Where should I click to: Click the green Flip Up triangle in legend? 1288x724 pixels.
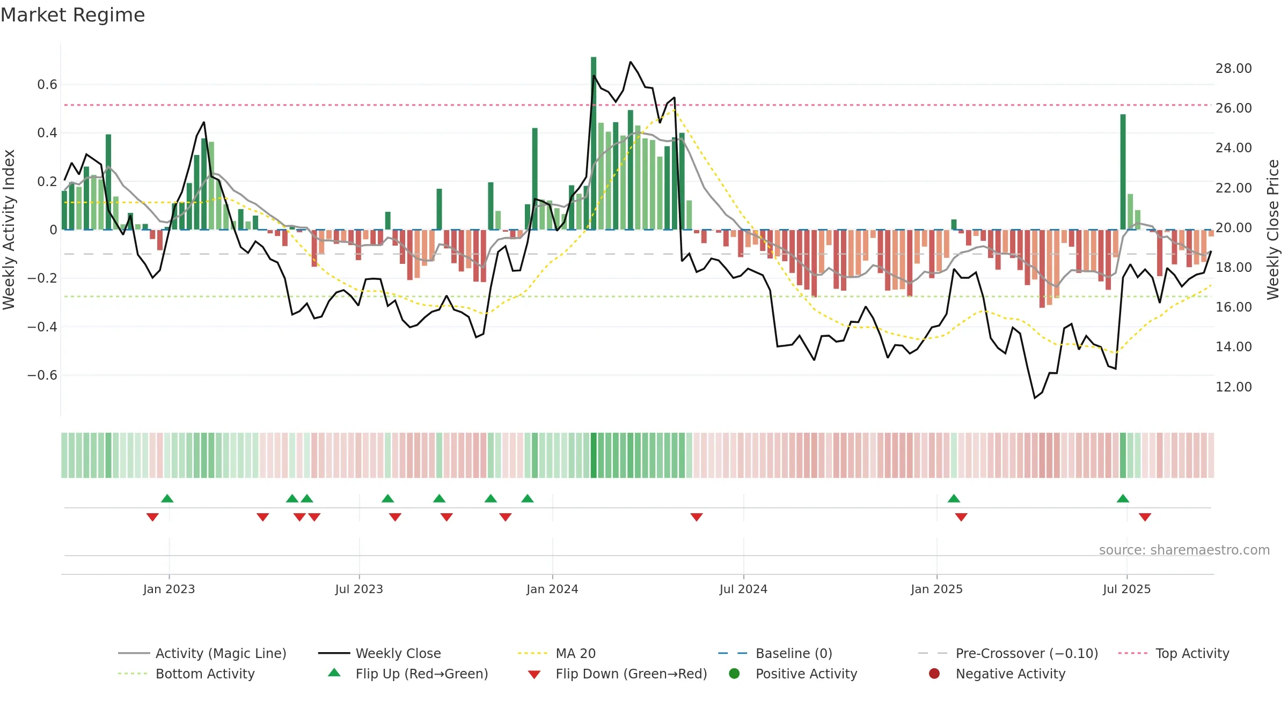point(334,673)
